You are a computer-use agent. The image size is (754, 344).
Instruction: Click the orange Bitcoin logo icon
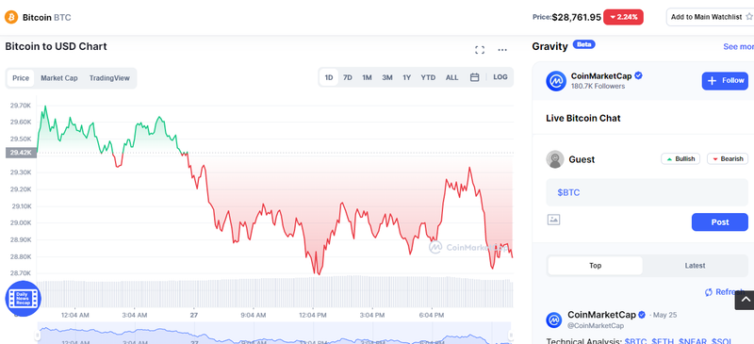11,17
